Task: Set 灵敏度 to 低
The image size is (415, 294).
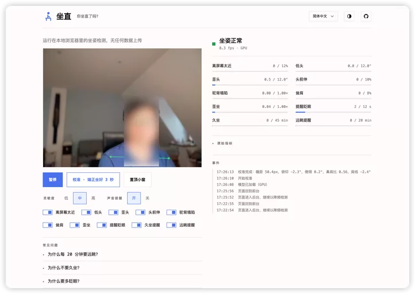Action: pos(66,198)
